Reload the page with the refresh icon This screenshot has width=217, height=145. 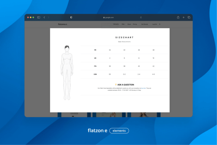point(141,17)
